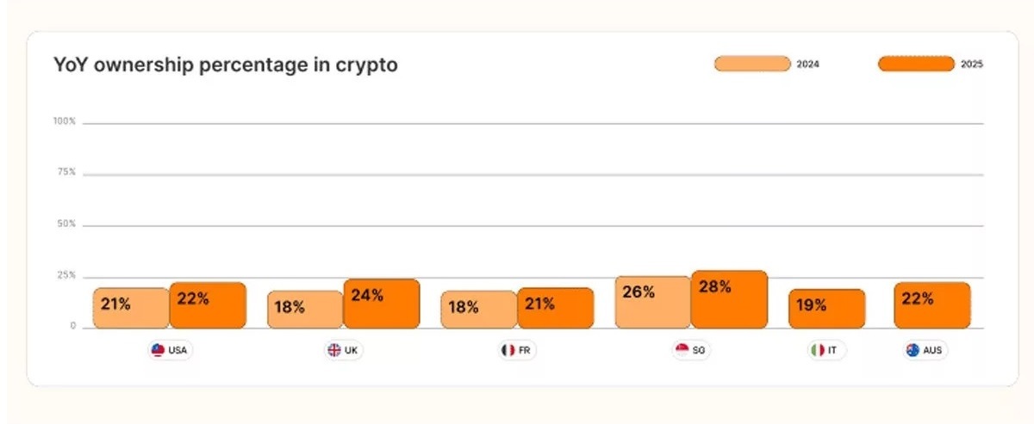Click the Italy flag icon

816,350
